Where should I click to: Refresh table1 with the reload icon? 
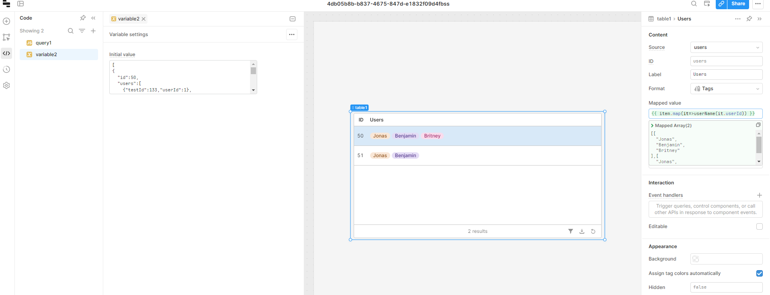coord(593,231)
